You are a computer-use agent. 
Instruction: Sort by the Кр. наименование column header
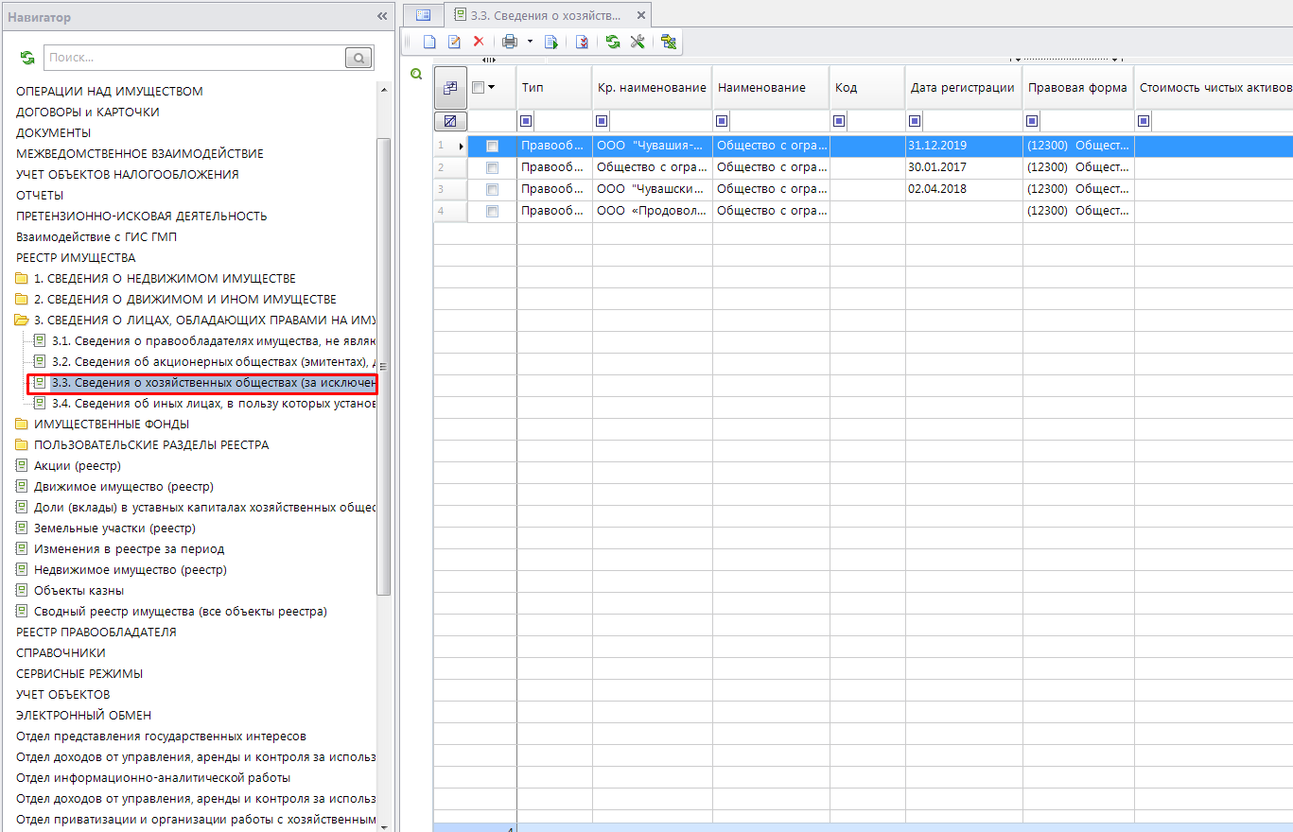pyautogui.click(x=653, y=87)
